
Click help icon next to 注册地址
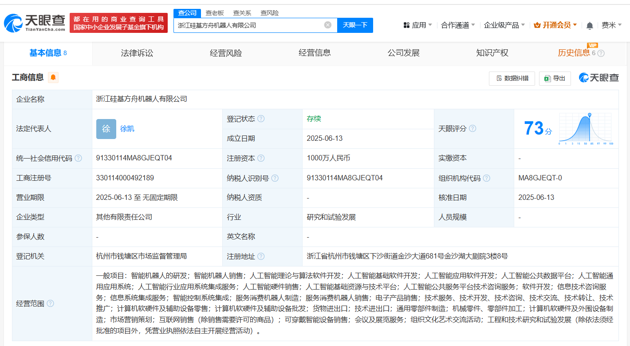click(261, 256)
